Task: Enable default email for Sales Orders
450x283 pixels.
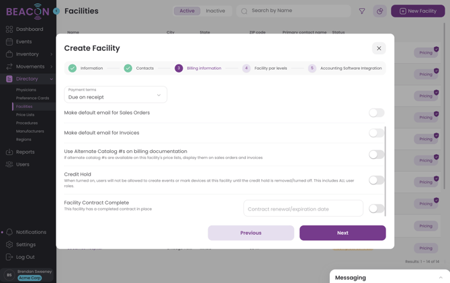Action: tap(376, 113)
